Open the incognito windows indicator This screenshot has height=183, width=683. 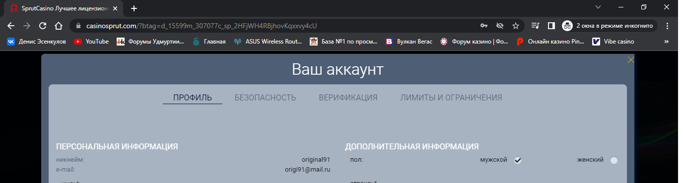tap(610, 26)
